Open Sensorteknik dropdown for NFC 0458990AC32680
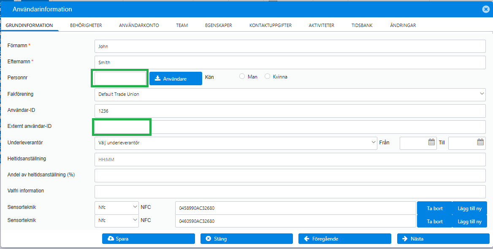The height and width of the screenshot is (249, 493). pyautogui.click(x=116, y=208)
